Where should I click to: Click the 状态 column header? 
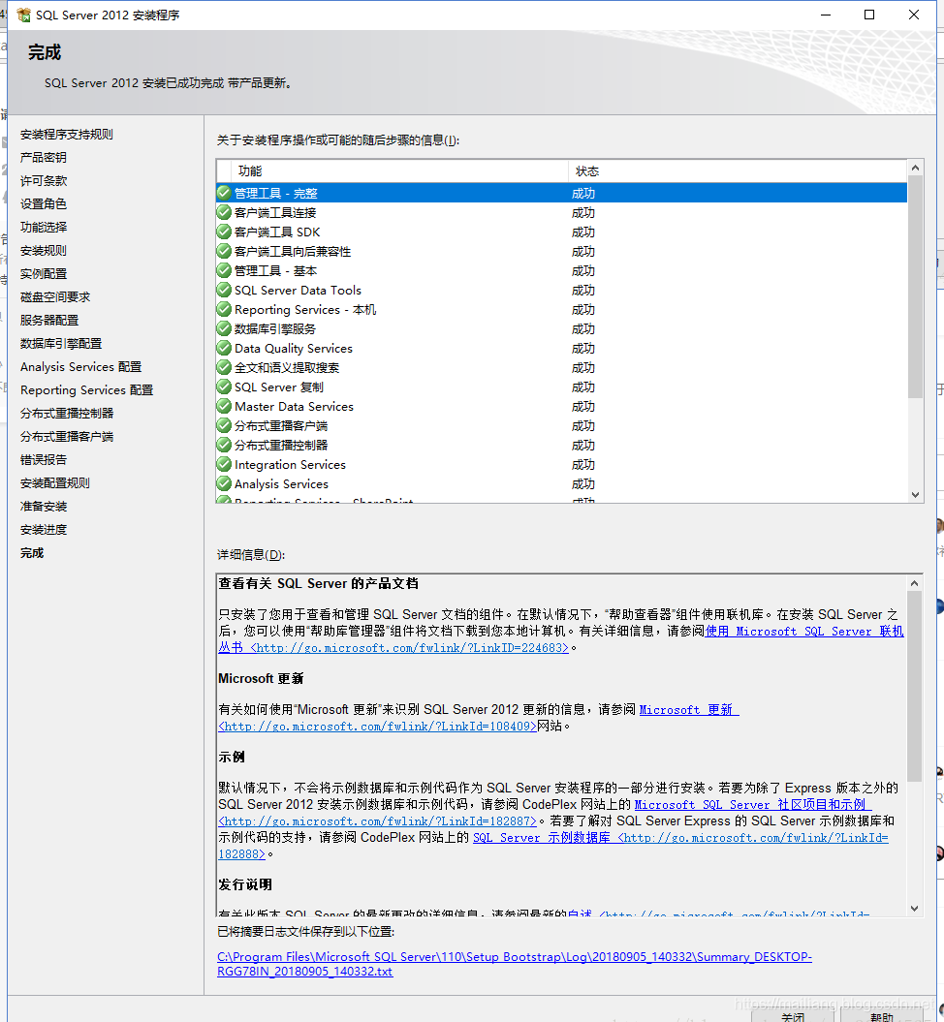(x=738, y=170)
